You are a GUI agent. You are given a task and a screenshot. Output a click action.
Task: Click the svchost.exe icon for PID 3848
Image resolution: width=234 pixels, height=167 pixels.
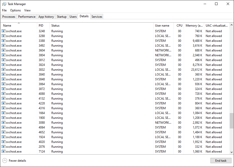[x=4, y=79]
